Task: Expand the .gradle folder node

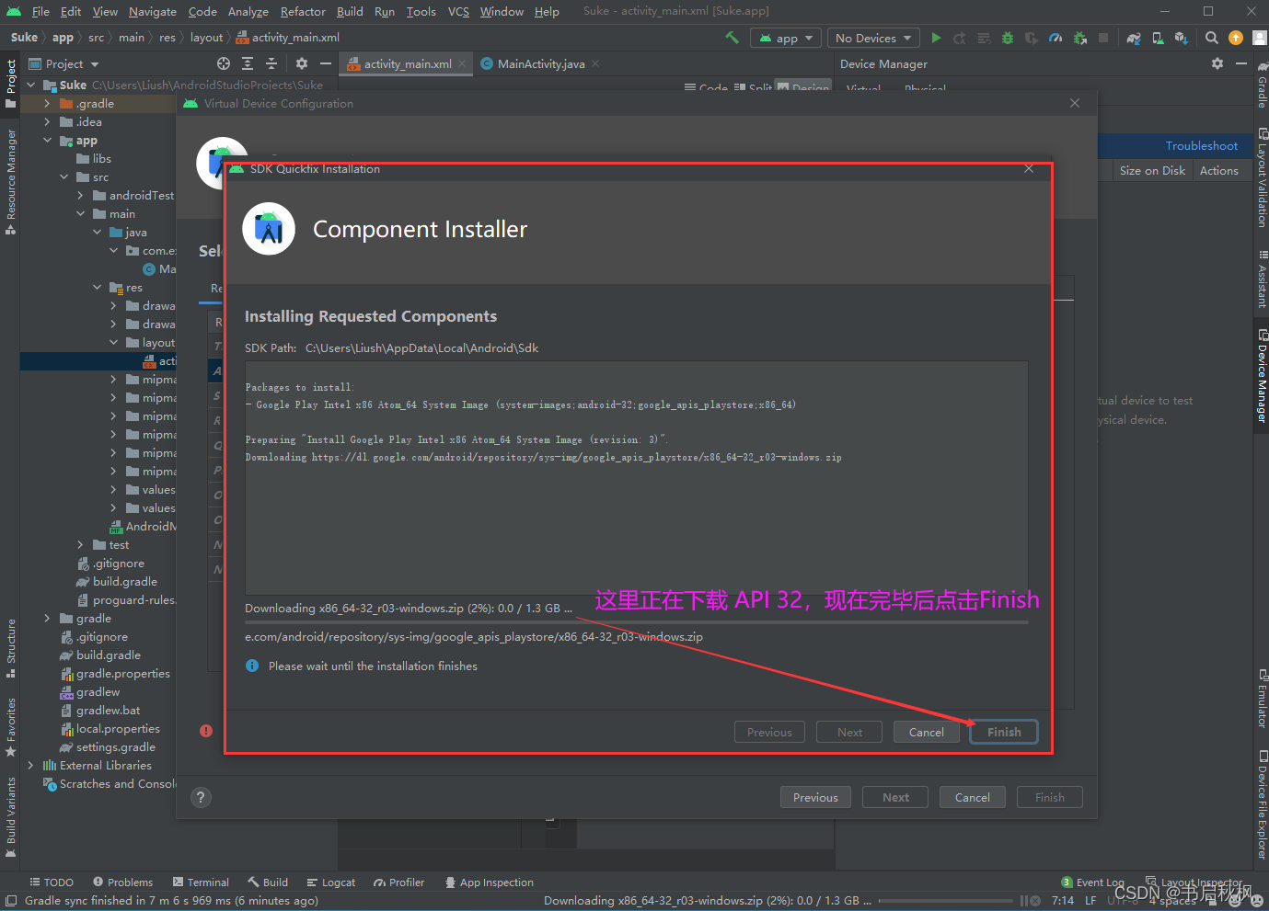Action: (47, 104)
